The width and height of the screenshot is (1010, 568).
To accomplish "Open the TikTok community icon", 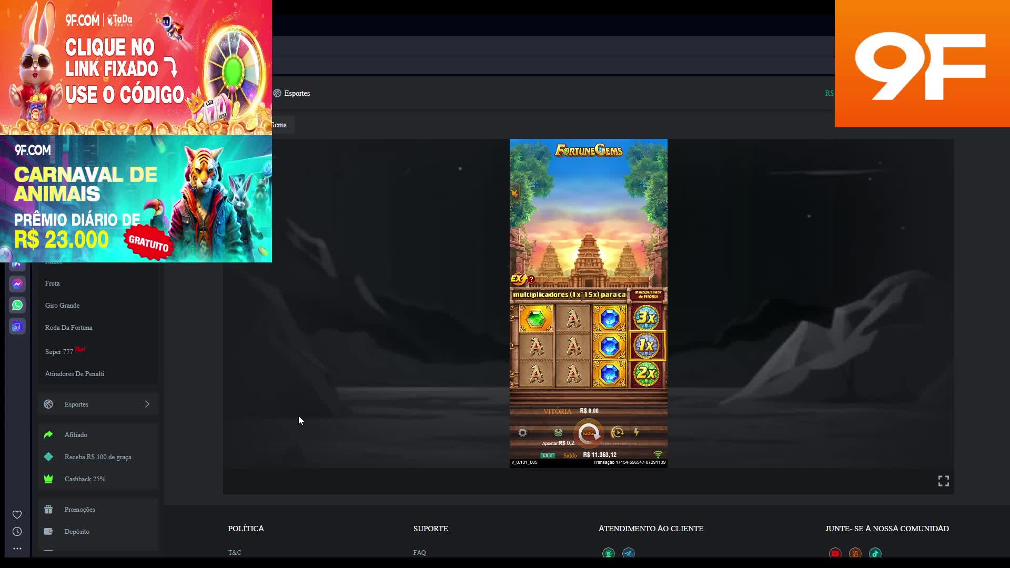I will [875, 553].
